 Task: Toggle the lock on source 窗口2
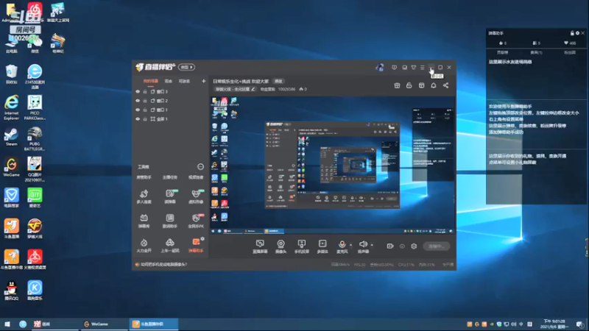point(145,101)
